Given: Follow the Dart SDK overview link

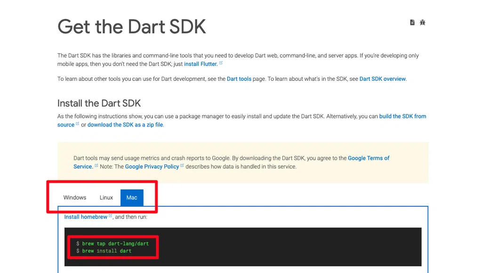Looking at the screenshot, I should 382,79.
